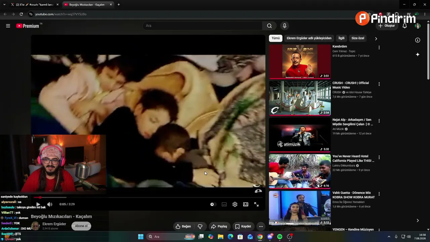
Task: Enter fullscreen mode in the player
Action: 256,204
